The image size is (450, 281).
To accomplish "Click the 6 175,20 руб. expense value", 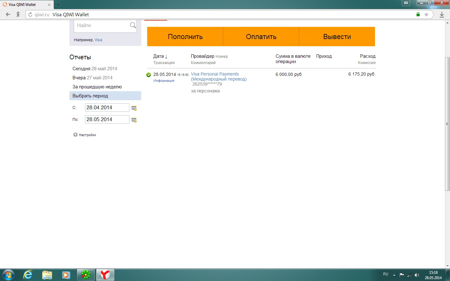I will click(362, 74).
